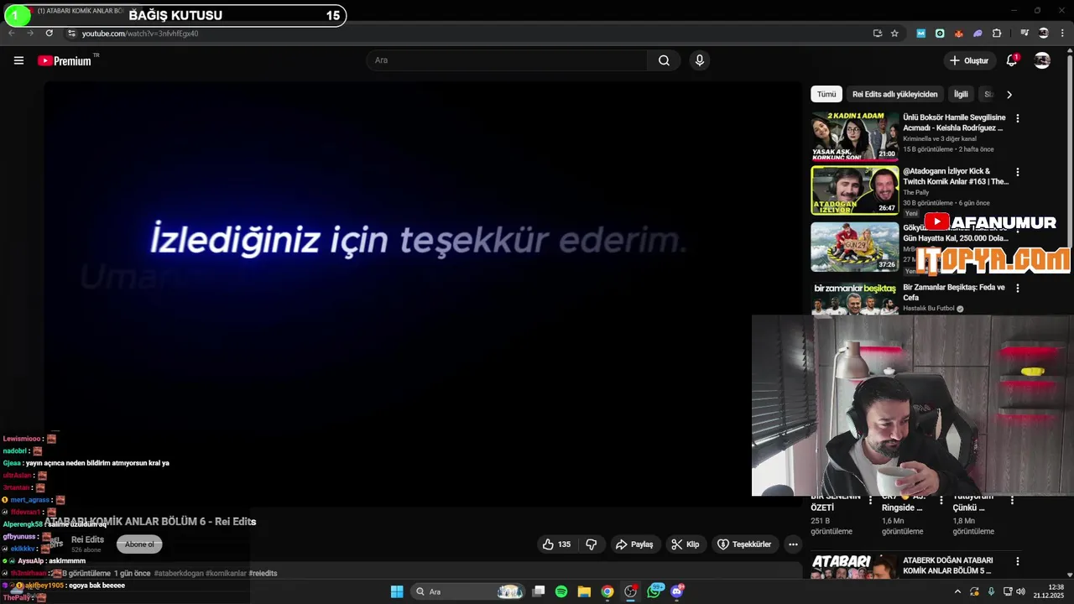This screenshot has height=604, width=1074.
Task: Bookmark this page with star icon
Action: click(894, 34)
